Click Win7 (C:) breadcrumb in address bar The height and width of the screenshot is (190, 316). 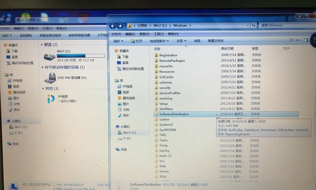160,26
